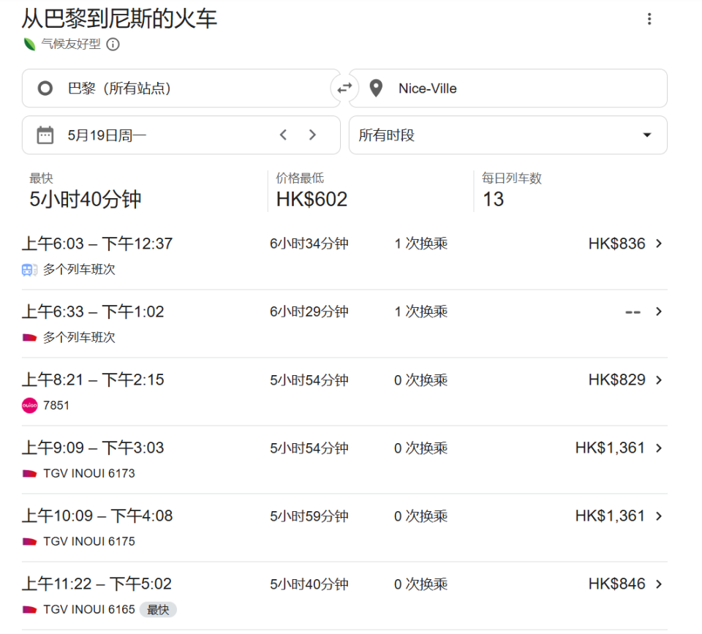Click the green leaf eco icon

point(29,45)
